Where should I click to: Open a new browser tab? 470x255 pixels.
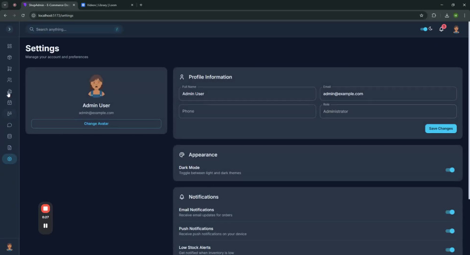[x=141, y=5]
